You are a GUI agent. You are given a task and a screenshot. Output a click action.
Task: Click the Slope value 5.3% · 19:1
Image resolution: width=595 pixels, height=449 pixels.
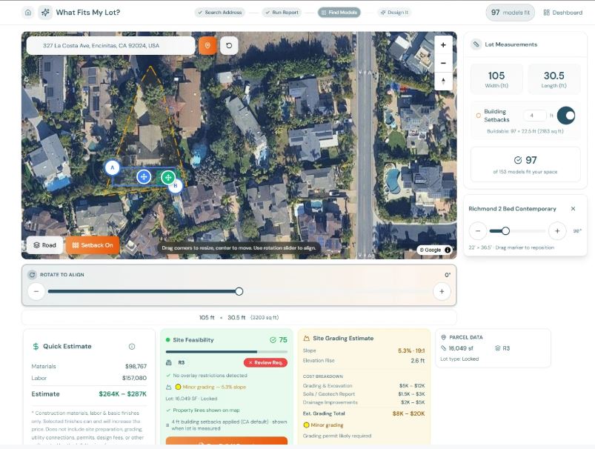pos(411,350)
